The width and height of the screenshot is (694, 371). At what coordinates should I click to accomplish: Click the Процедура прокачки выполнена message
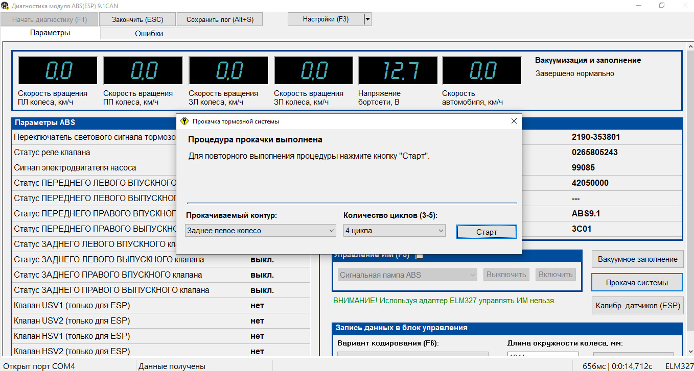(255, 139)
